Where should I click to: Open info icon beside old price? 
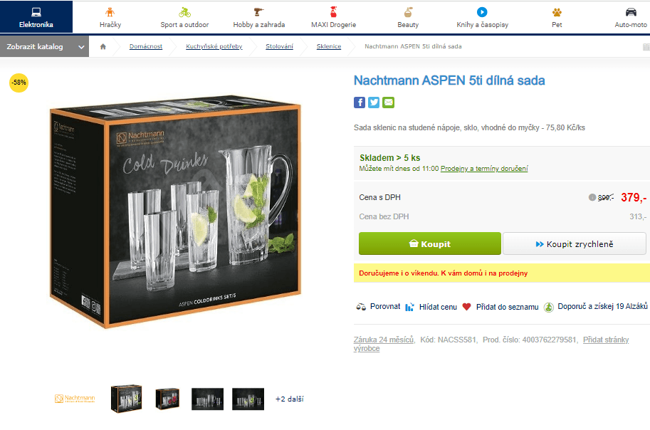(592, 197)
